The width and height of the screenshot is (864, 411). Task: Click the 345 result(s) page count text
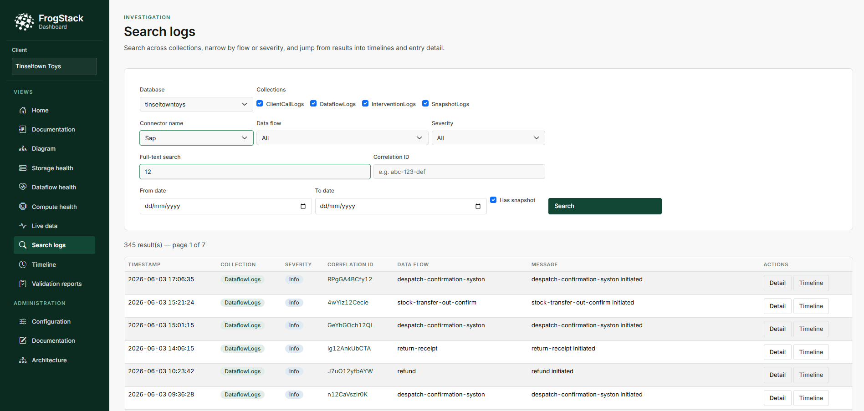[x=164, y=245]
